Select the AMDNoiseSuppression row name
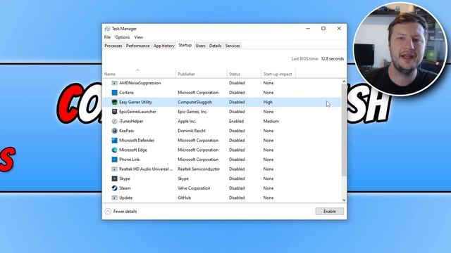This screenshot has width=451, height=253. pyautogui.click(x=140, y=83)
